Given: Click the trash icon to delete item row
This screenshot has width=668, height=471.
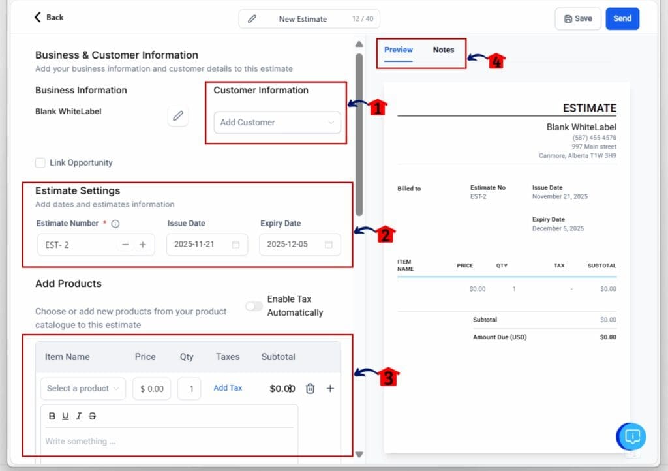Looking at the screenshot, I should pyautogui.click(x=311, y=389).
